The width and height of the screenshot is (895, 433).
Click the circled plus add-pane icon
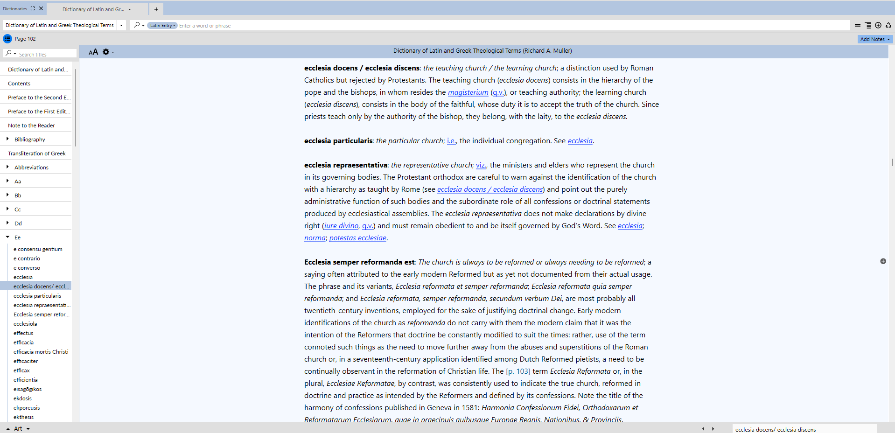pyautogui.click(x=878, y=25)
